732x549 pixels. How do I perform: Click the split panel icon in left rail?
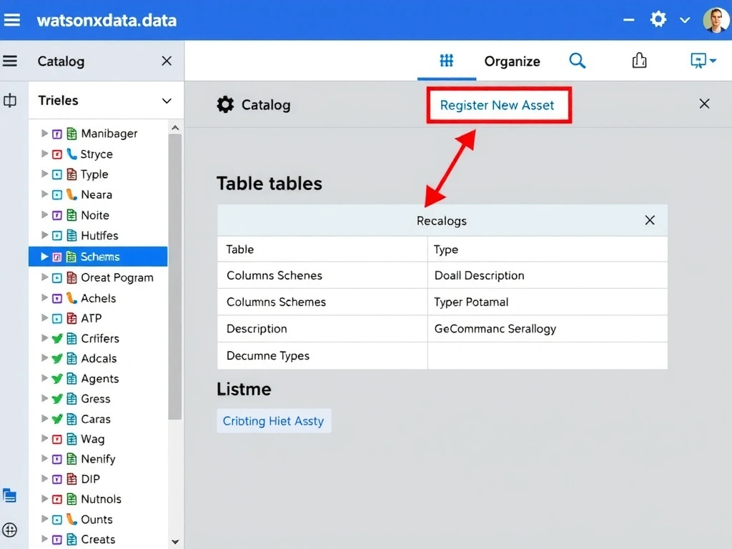point(10,100)
